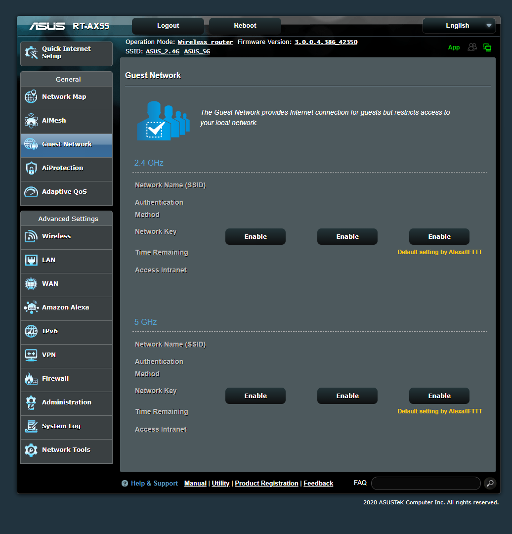Click the Network Tools wrench icon
The image size is (512, 534).
[31, 450]
